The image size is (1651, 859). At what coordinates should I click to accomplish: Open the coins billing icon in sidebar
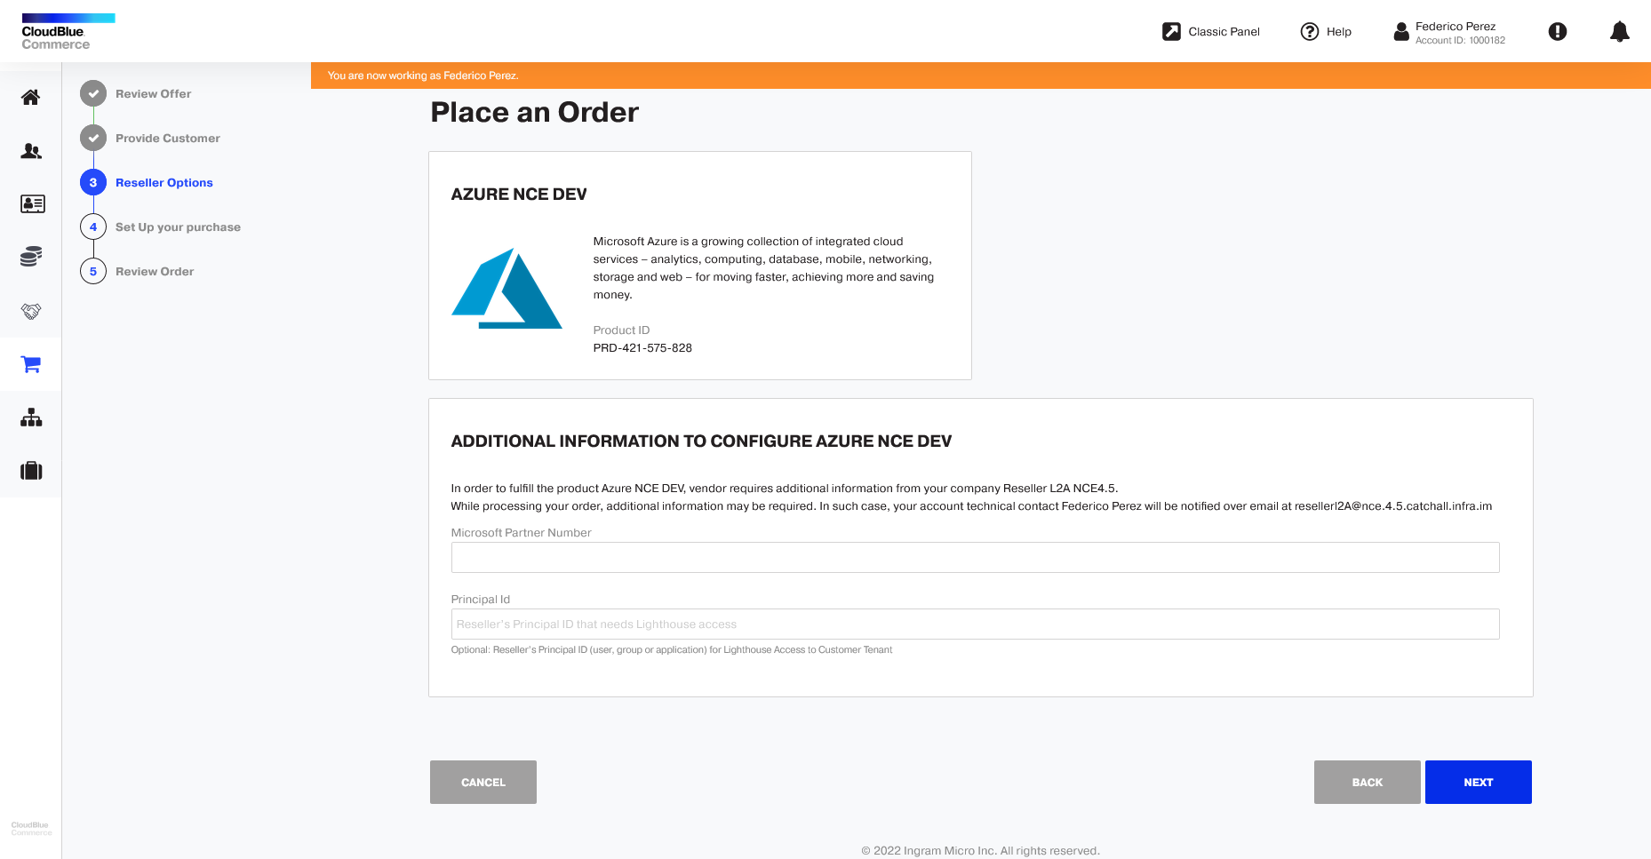31,258
